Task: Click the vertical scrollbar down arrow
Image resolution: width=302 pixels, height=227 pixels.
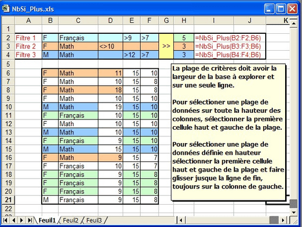Action: click(294, 212)
